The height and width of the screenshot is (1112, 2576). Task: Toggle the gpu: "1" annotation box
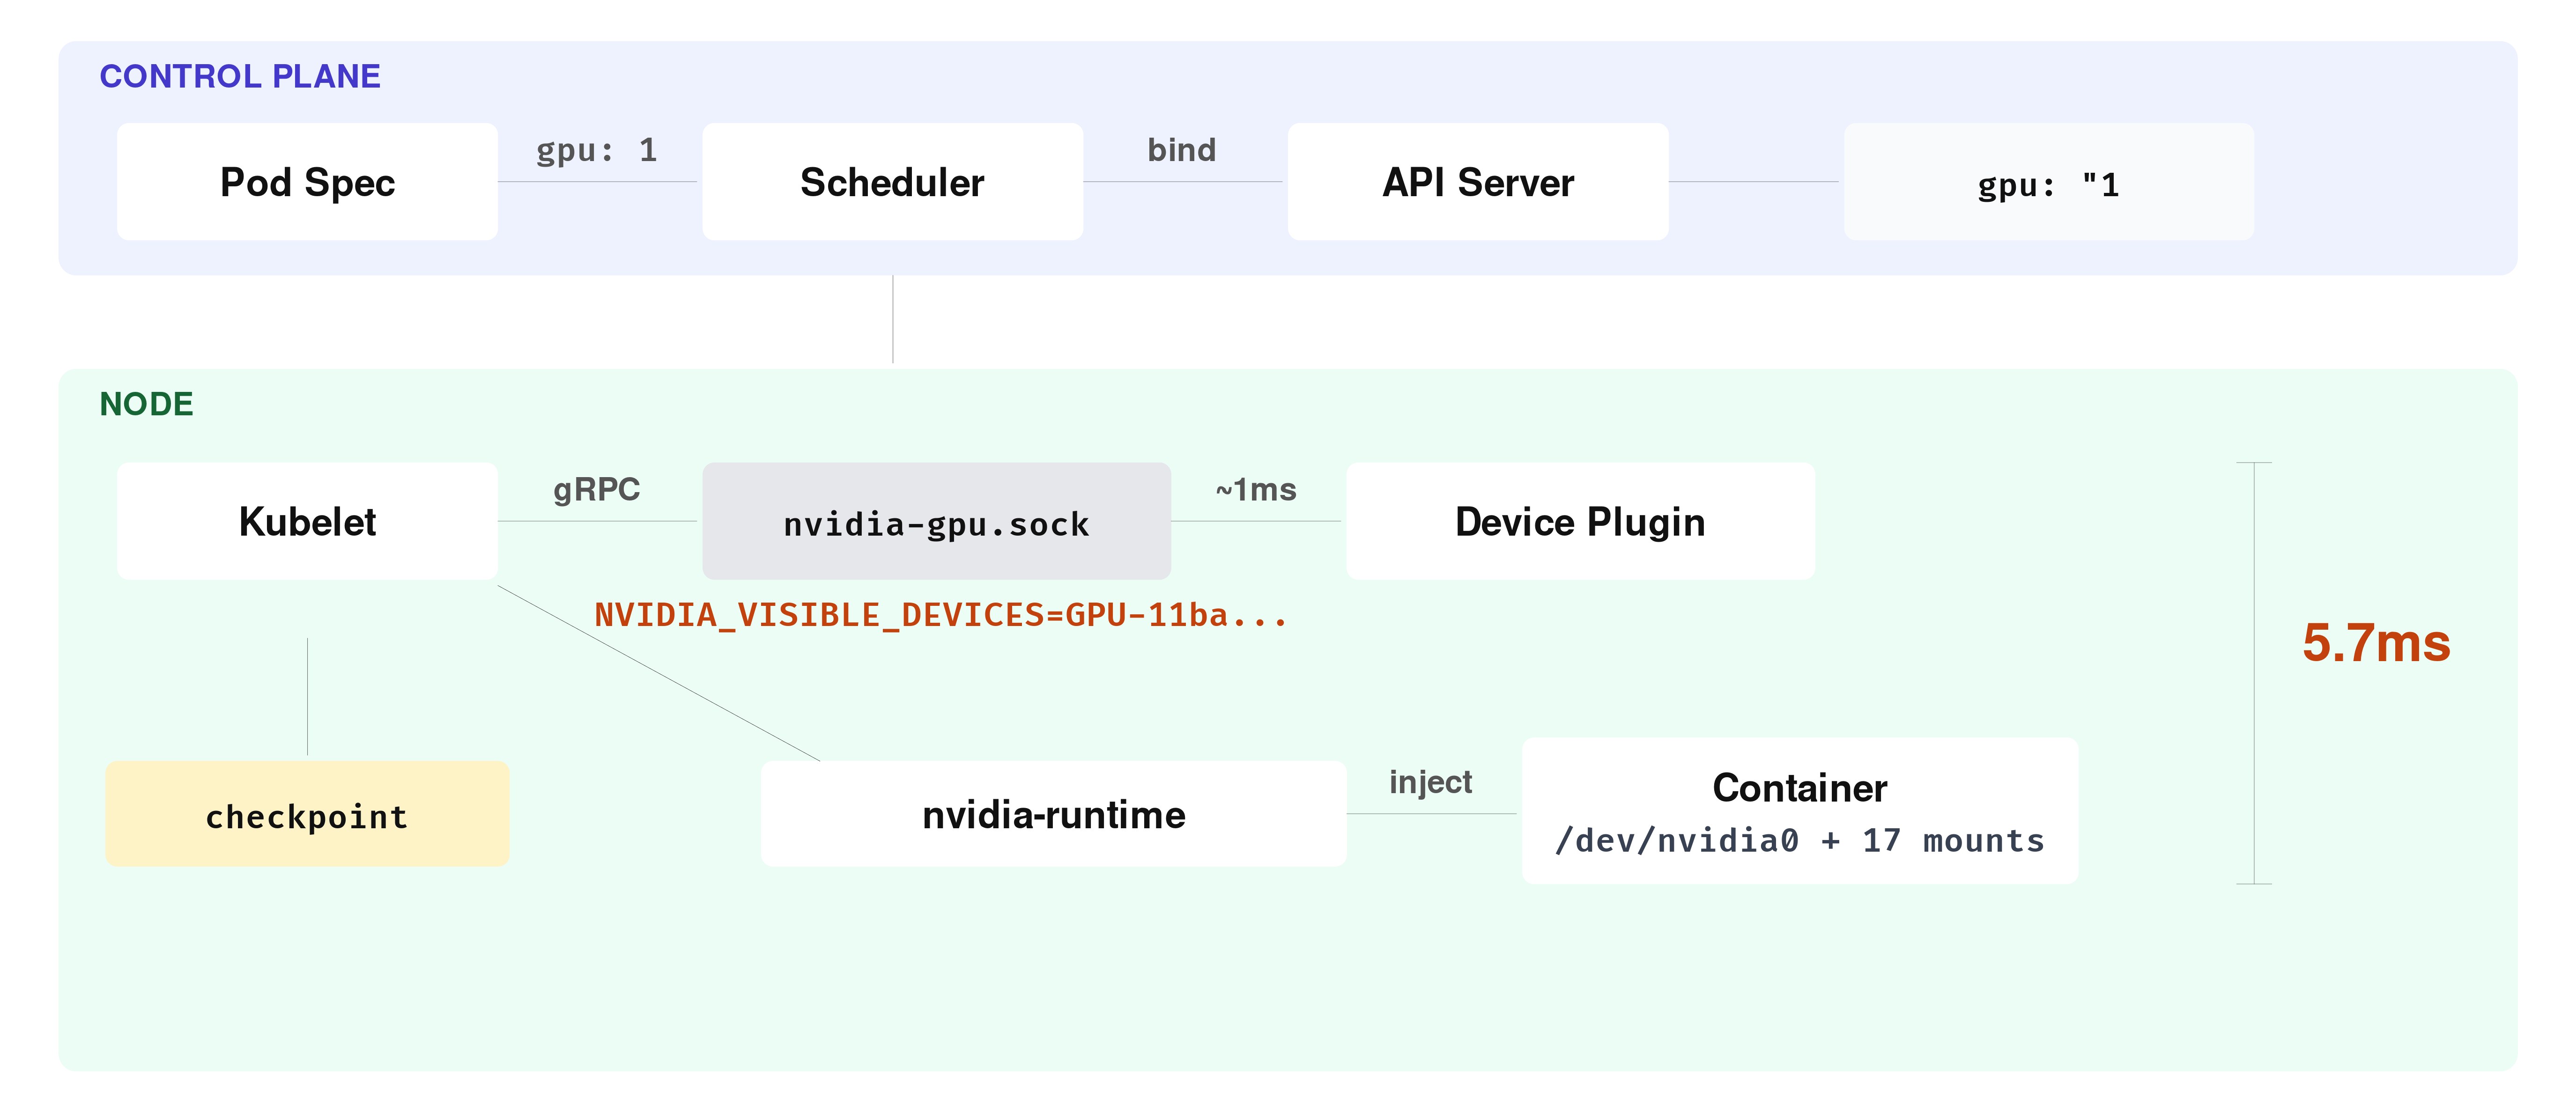tap(2048, 182)
